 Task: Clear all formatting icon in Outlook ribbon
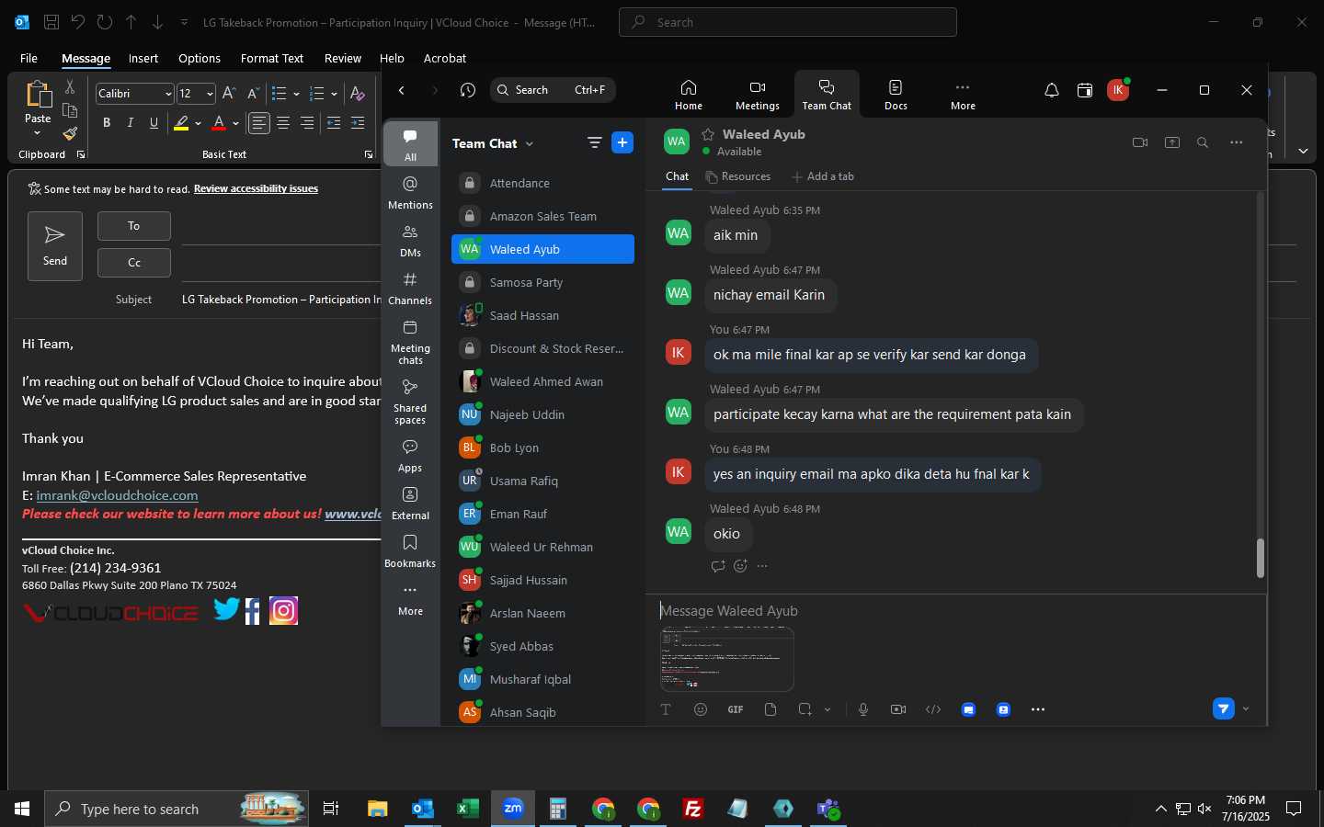click(x=358, y=94)
